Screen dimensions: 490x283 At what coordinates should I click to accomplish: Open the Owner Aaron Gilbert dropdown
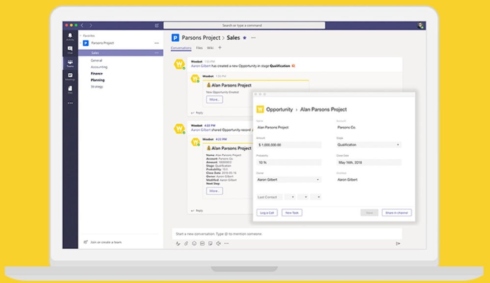(288, 180)
